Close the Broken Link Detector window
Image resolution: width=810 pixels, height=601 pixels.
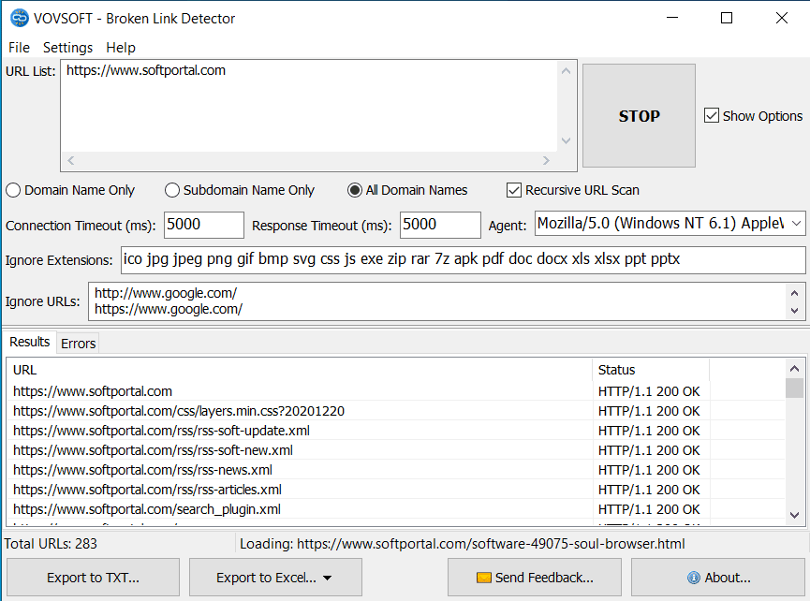click(x=782, y=18)
